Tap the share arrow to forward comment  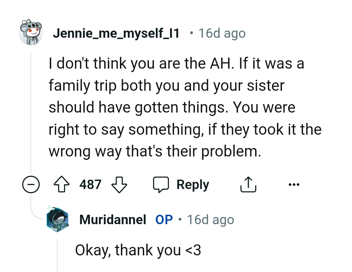click(248, 184)
